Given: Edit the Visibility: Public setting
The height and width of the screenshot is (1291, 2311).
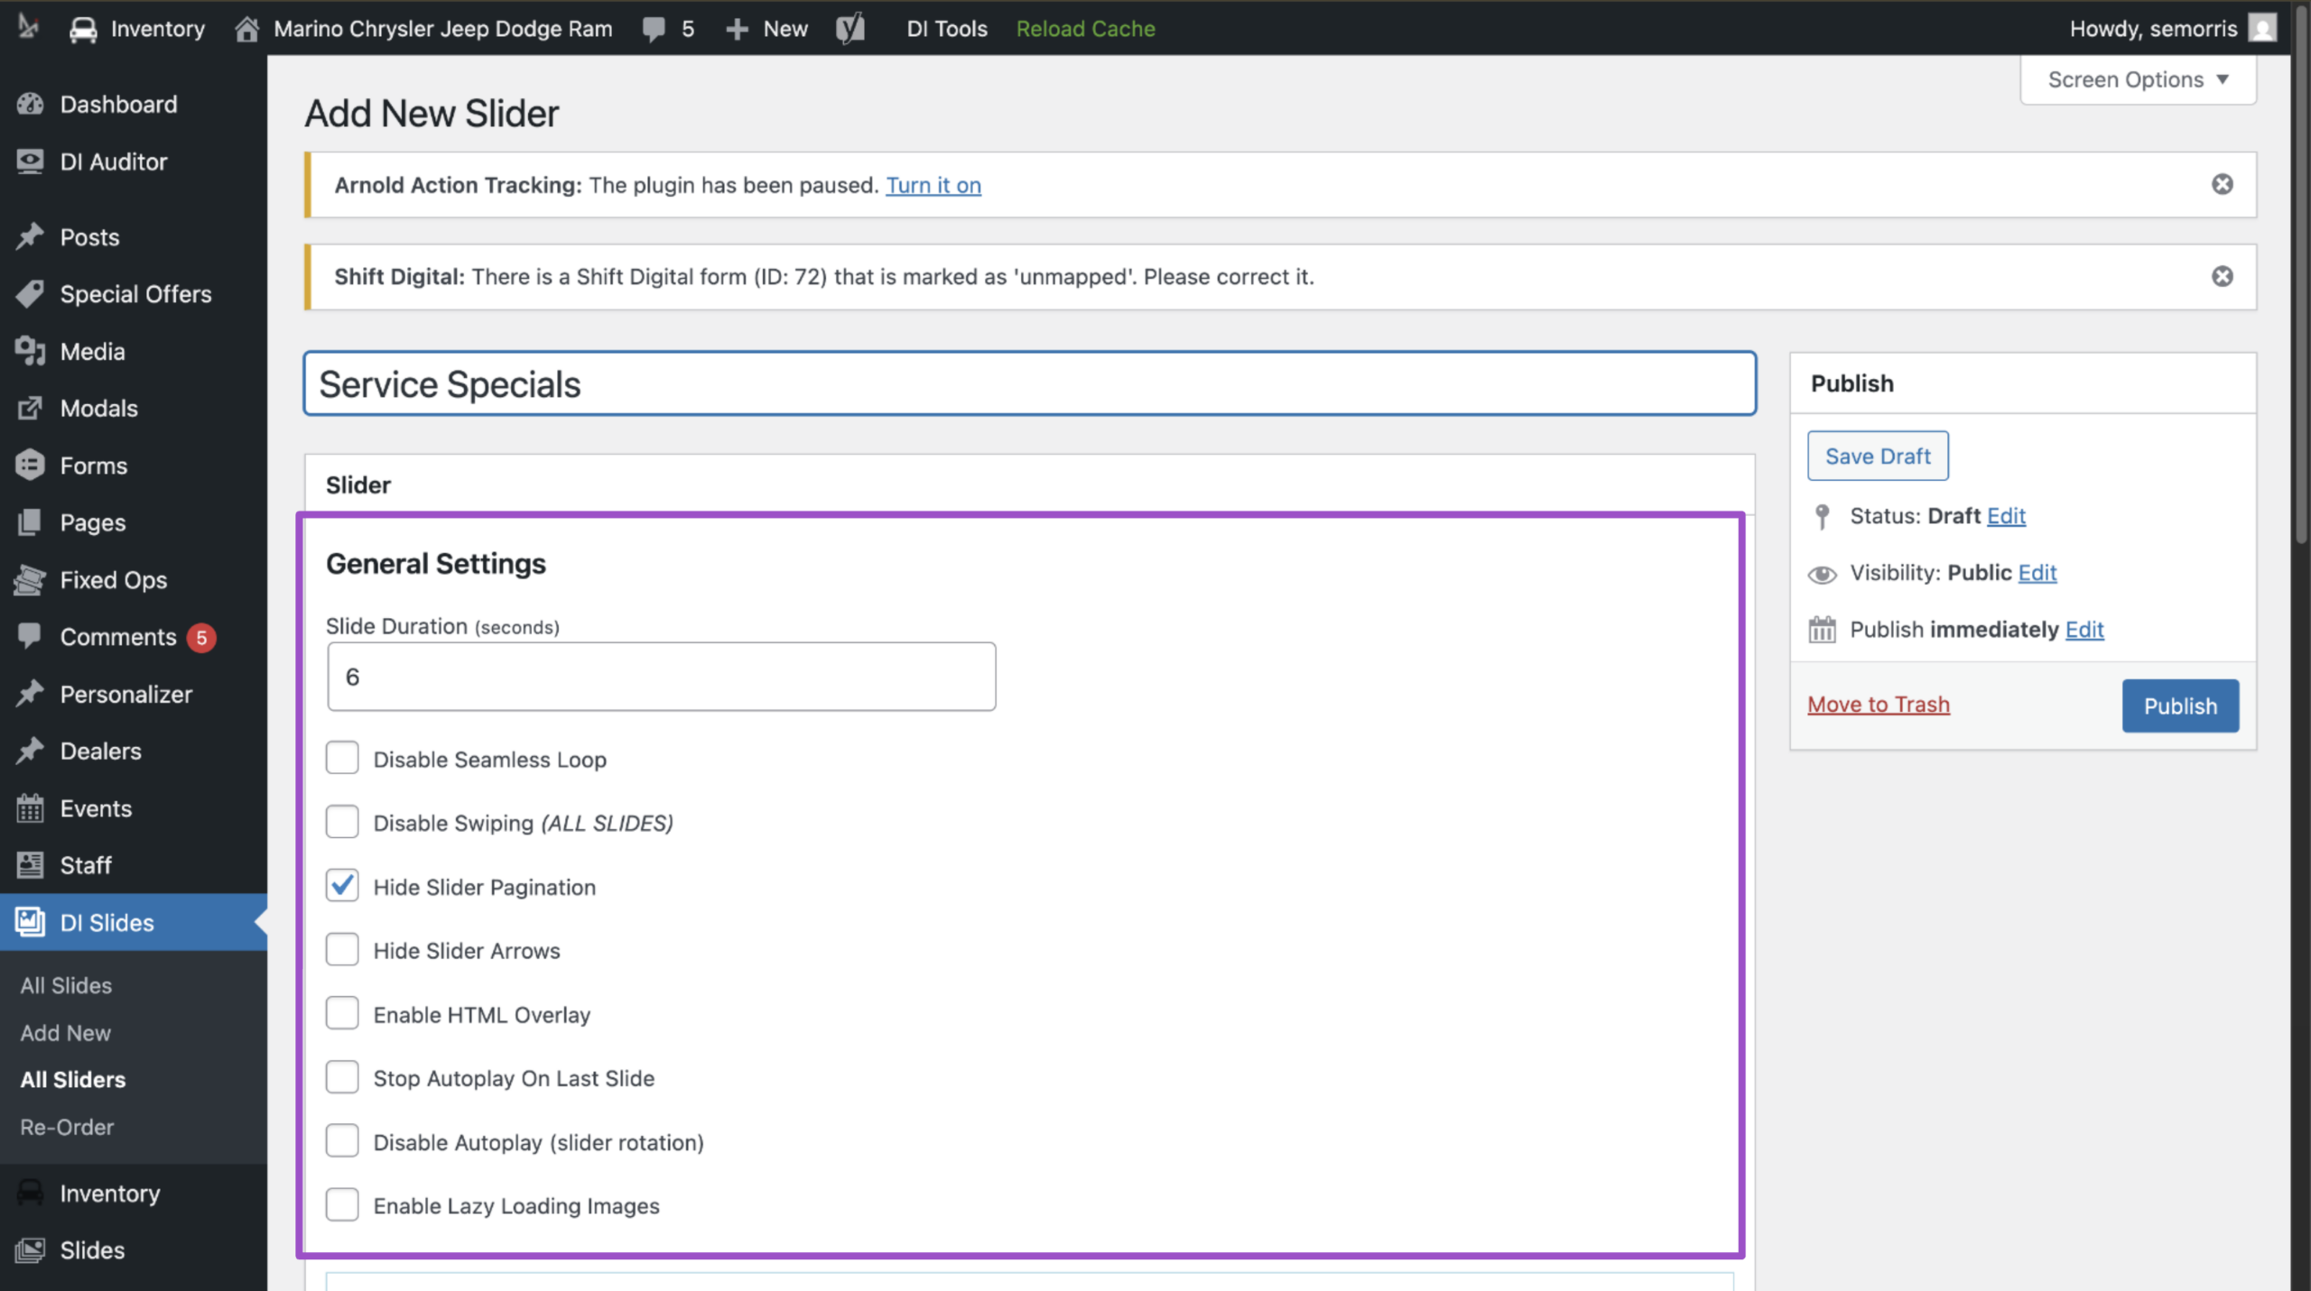Looking at the screenshot, I should point(2037,573).
